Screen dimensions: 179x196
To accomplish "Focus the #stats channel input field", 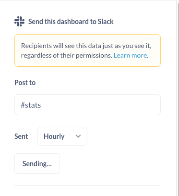I will (87, 105).
